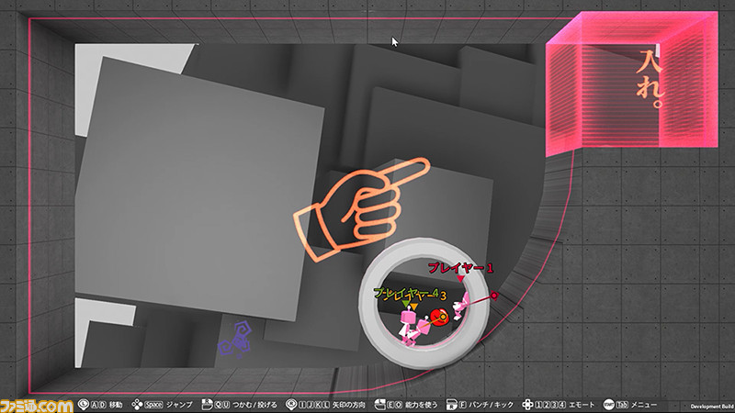The height and width of the screenshot is (413, 735).
Task: Click the R bumper punch/kick icon
Action: coord(452,405)
